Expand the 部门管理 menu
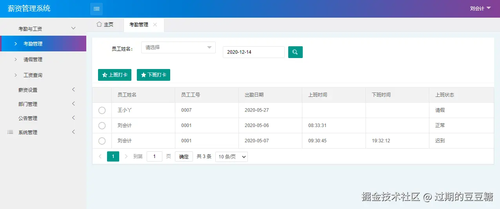Image resolution: width=500 pixels, height=209 pixels. 43,104
